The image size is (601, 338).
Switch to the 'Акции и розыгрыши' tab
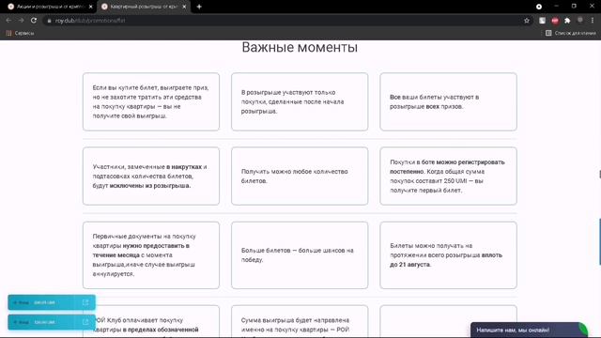coord(50,7)
